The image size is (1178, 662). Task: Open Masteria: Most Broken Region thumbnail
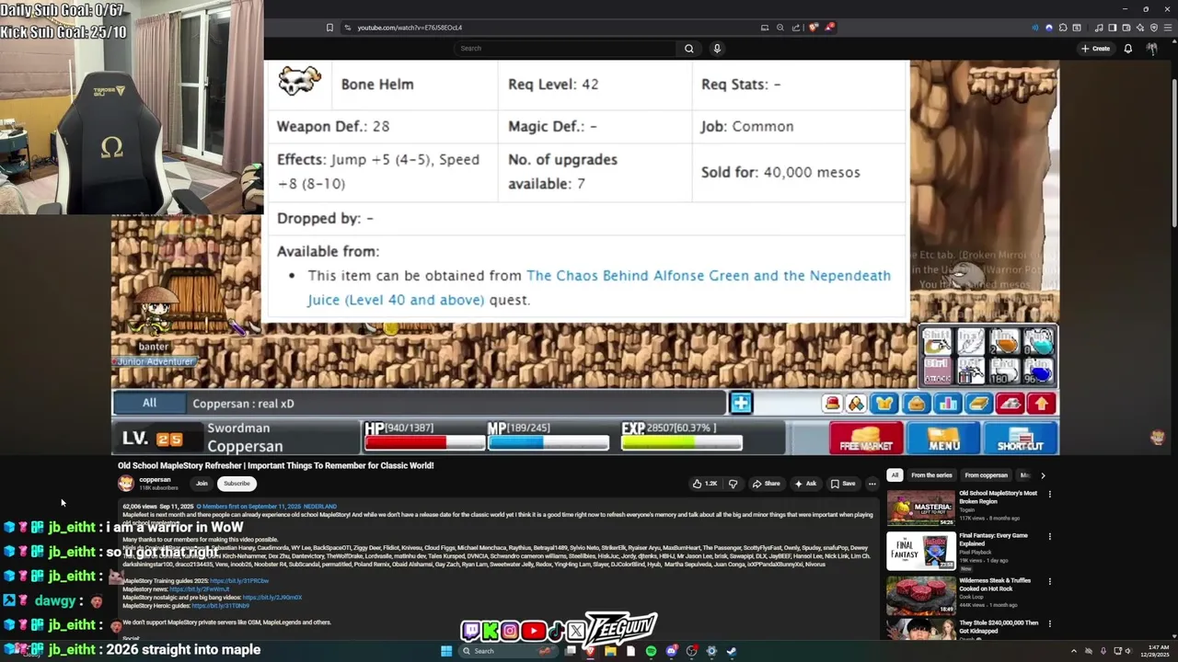pyautogui.click(x=921, y=508)
